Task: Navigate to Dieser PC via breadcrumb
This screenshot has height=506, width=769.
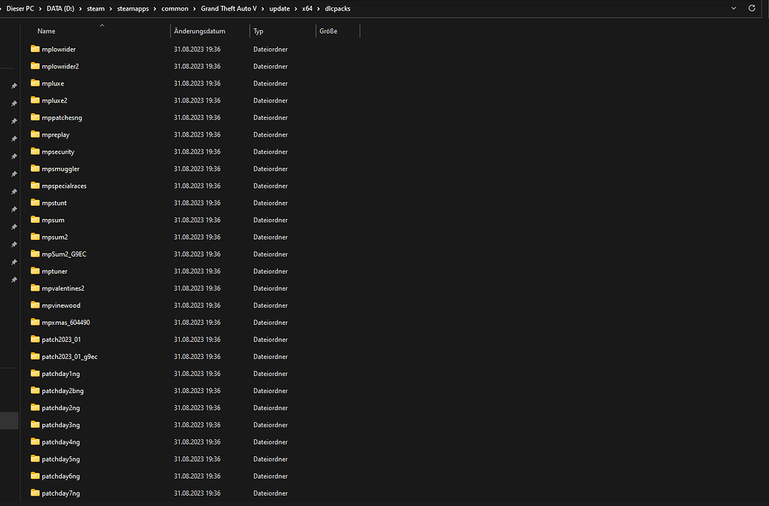Action: (19, 8)
